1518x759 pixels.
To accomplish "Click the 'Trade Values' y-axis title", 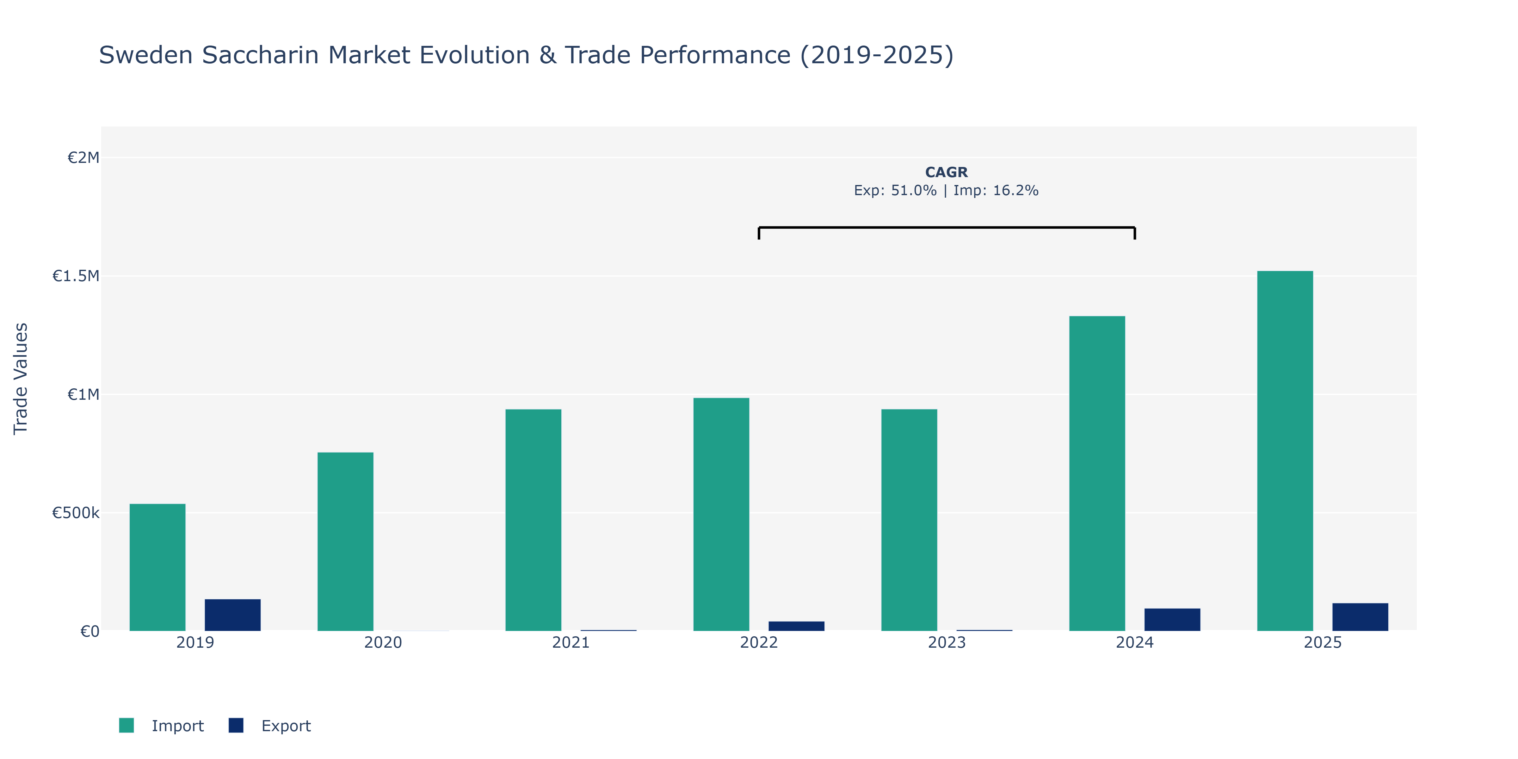I will coord(21,379).
